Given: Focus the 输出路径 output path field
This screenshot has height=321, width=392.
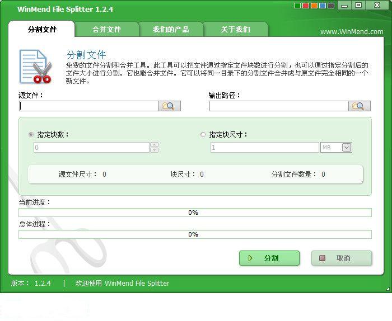Looking at the screenshot, I should [x=279, y=106].
